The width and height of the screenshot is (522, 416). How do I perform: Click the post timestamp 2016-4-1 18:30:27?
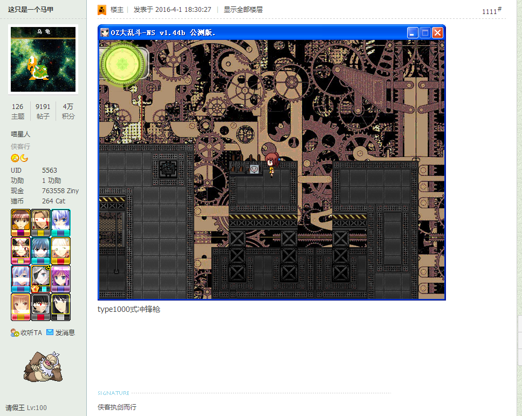coord(183,10)
